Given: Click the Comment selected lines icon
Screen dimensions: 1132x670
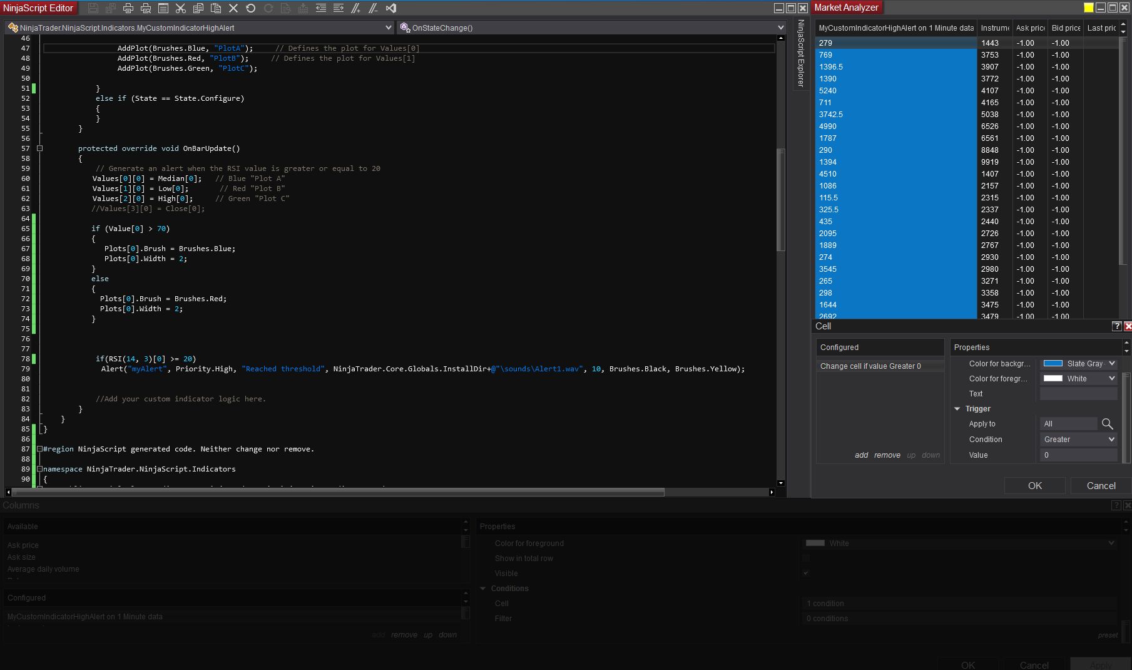Looking at the screenshot, I should click(356, 8).
